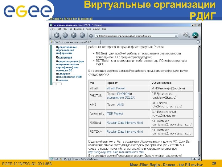The width and height of the screenshot is (222, 167).
Task: Open Mail from the status bar icon
Action: click(x=56, y=159)
